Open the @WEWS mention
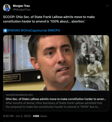Viewport: 112px width, 122px height. tap(14, 30)
